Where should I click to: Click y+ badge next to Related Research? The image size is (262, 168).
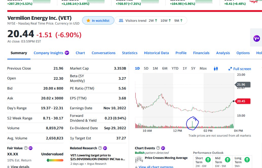tap(105, 148)
